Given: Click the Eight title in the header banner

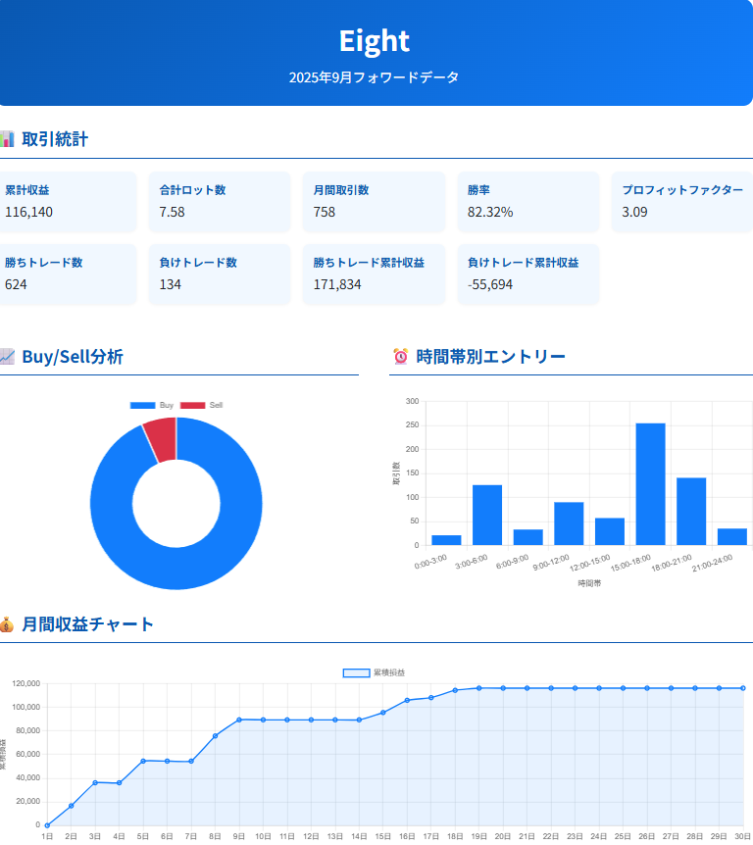Looking at the screenshot, I should pos(374,41).
